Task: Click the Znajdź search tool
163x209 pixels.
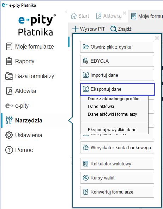Action: point(121,29)
